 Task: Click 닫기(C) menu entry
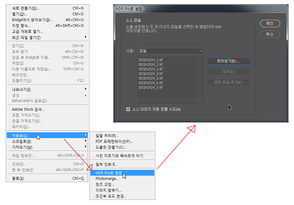(48, 46)
